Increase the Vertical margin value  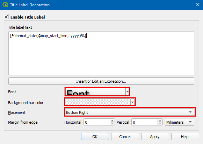pos(160,121)
